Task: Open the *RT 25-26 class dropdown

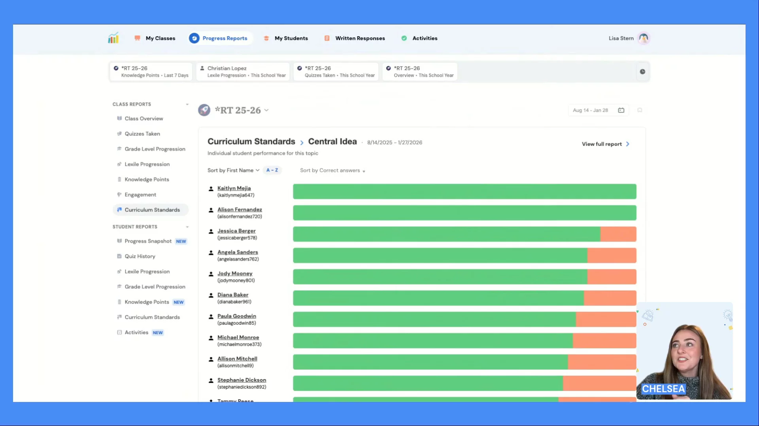Action: 266,110
